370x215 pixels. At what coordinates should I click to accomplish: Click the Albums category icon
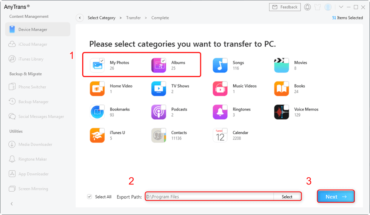[x=159, y=65]
